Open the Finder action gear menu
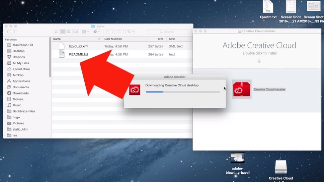 pyautogui.click(x=97, y=32)
